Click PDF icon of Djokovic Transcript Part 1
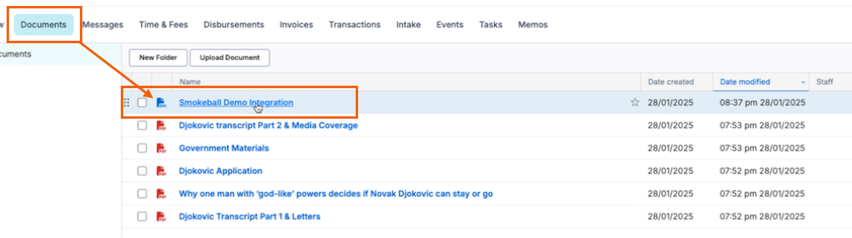The image size is (852, 238). [161, 216]
